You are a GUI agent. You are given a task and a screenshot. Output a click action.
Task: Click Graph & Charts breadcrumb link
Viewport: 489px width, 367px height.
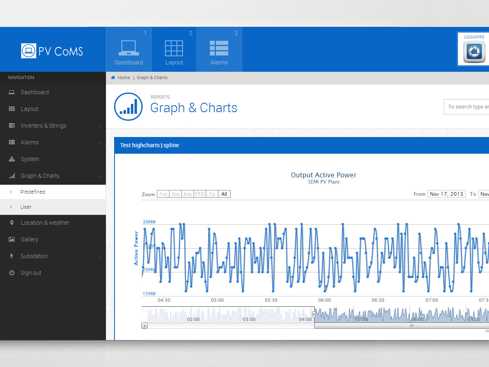point(152,77)
